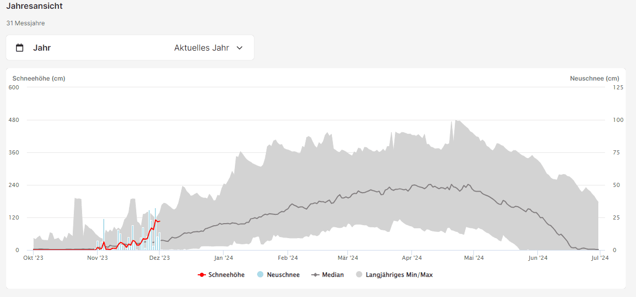Click the gray Median line legend marker

[x=315, y=275]
